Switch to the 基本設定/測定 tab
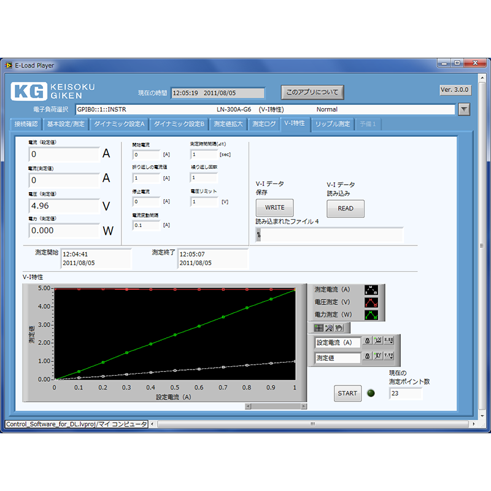Viewport: 491px width, 491px height. (66, 124)
